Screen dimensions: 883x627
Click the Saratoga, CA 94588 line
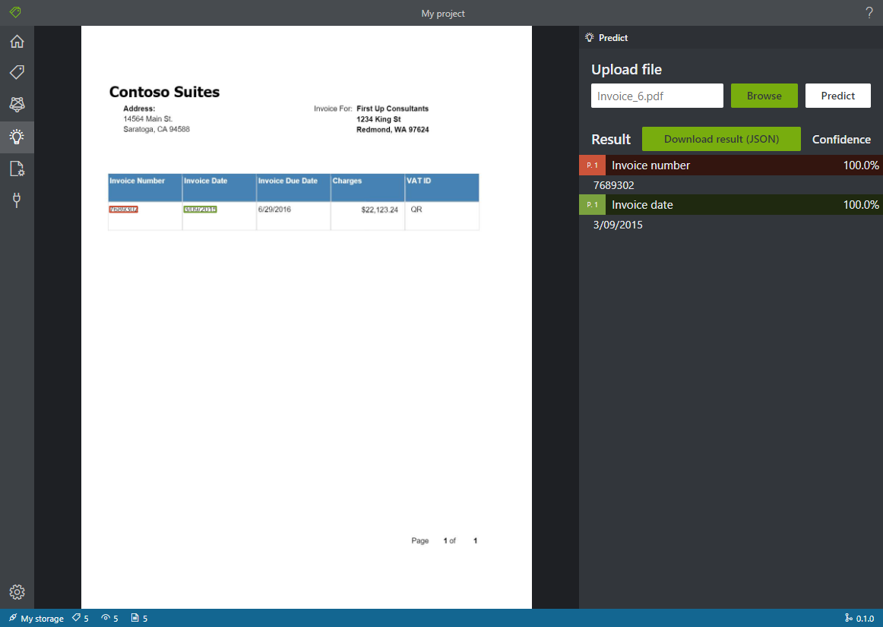pyautogui.click(x=157, y=129)
